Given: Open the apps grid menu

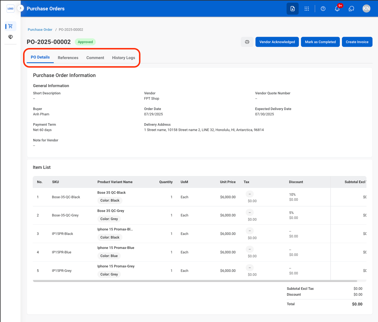Looking at the screenshot, I should tap(307, 9).
